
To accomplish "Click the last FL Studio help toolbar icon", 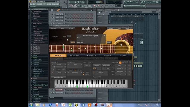I will (160, 2).
